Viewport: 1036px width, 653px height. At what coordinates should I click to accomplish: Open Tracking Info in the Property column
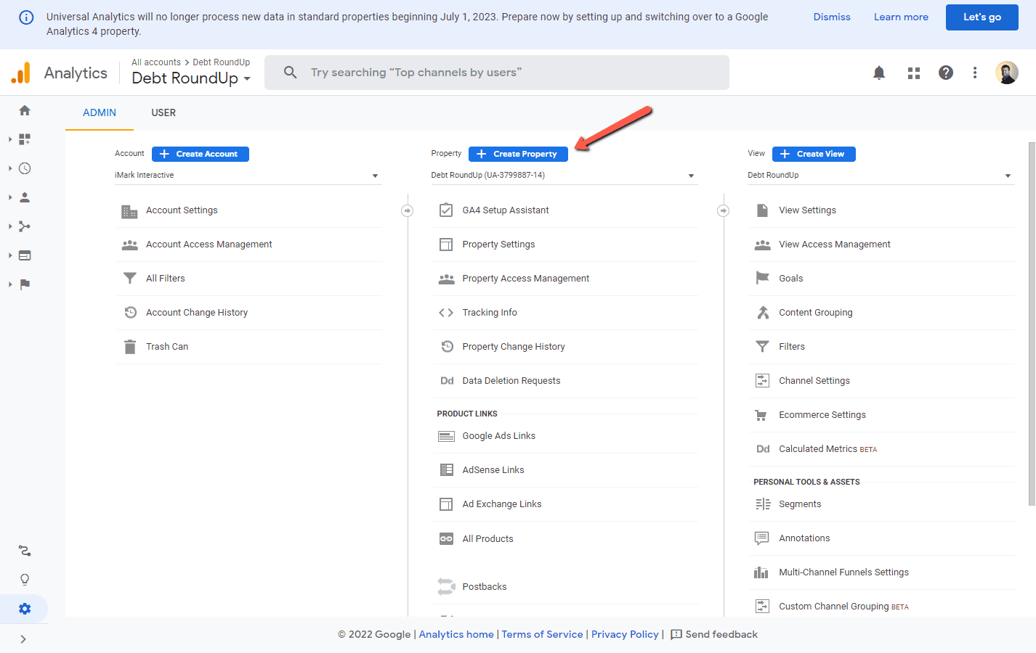click(x=490, y=312)
